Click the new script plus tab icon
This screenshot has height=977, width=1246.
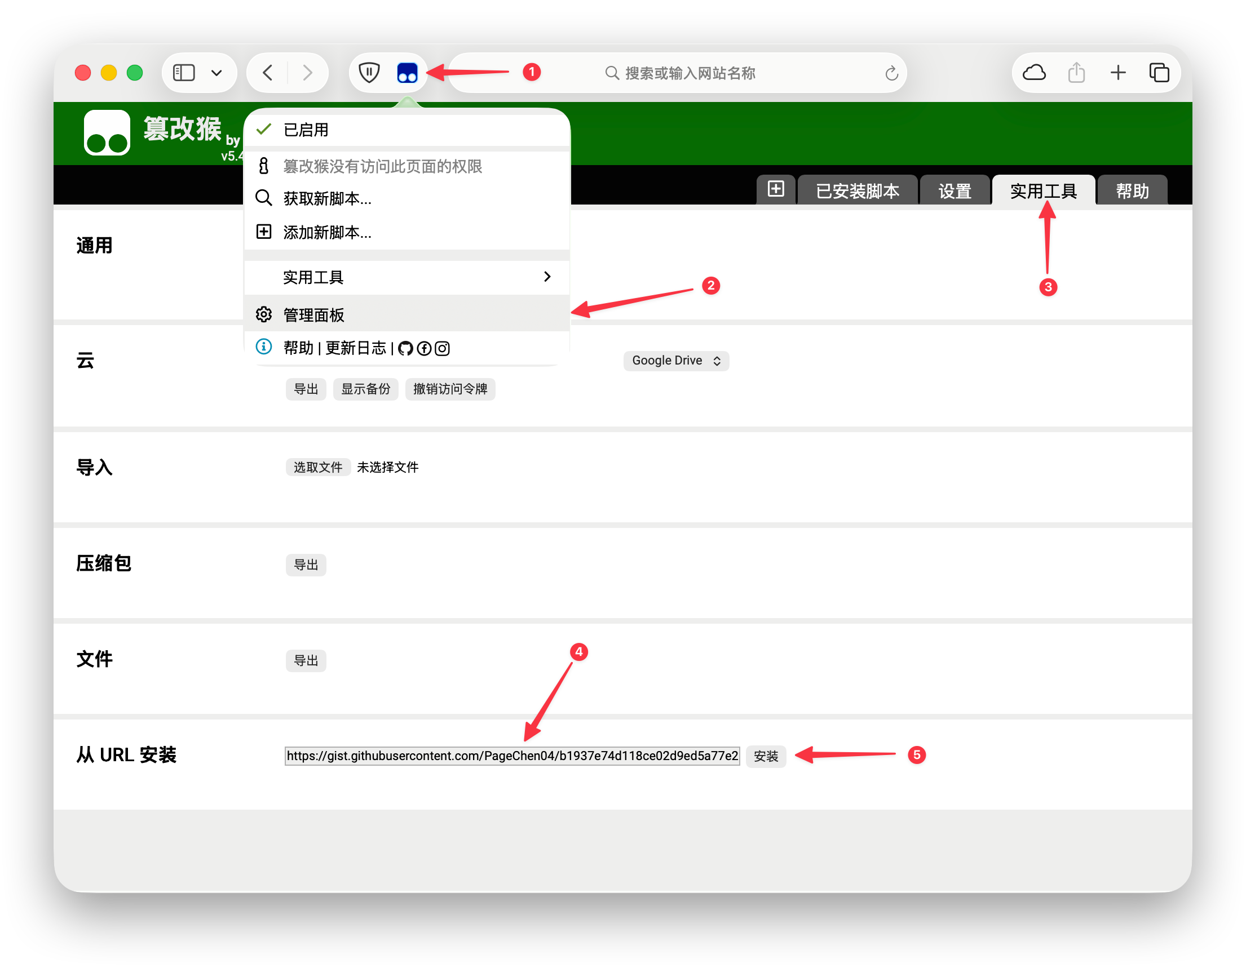point(776,189)
